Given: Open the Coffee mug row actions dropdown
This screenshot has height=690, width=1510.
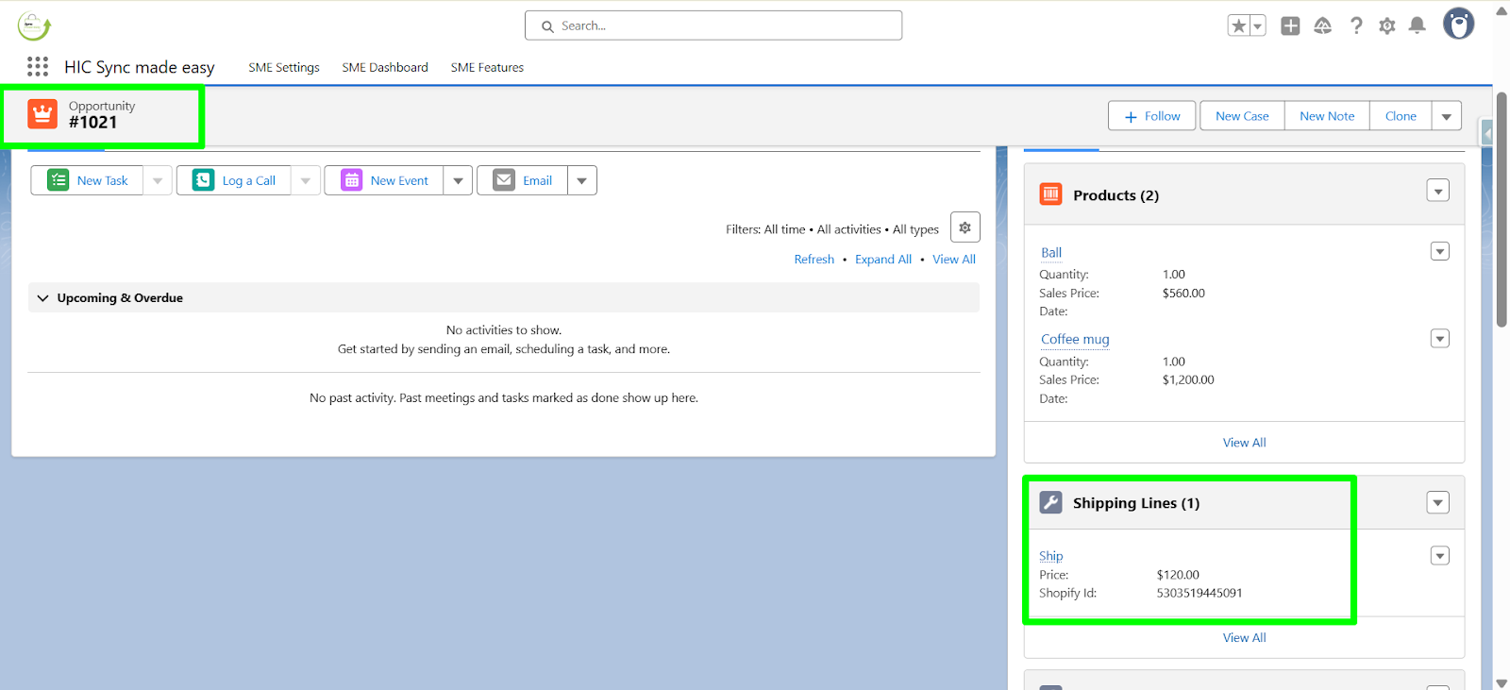Looking at the screenshot, I should pyautogui.click(x=1439, y=339).
